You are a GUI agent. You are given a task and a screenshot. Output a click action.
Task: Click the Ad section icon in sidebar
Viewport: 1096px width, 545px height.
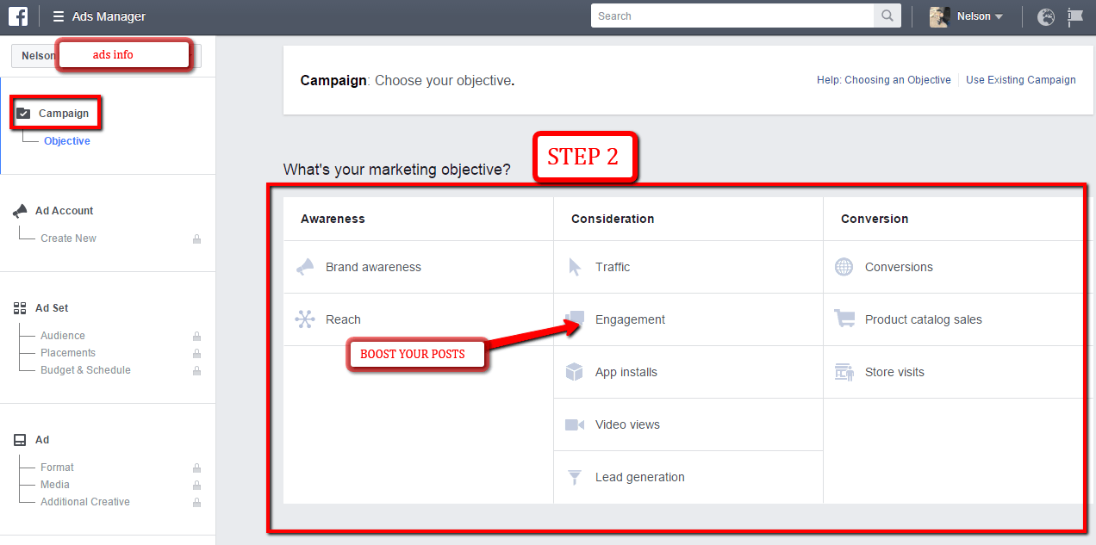pyautogui.click(x=20, y=440)
